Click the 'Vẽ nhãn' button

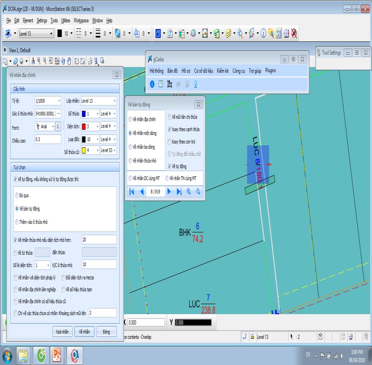[x=85, y=332]
